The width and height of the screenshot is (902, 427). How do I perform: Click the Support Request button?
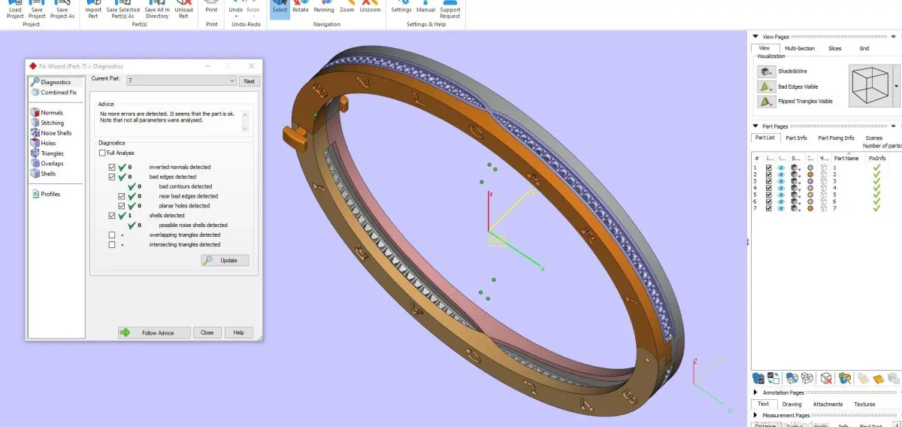click(450, 9)
